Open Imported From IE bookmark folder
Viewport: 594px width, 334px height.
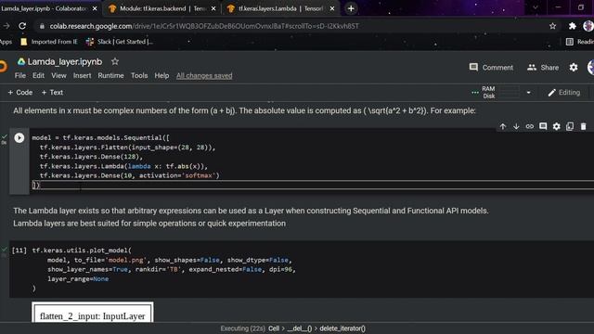click(x=48, y=42)
